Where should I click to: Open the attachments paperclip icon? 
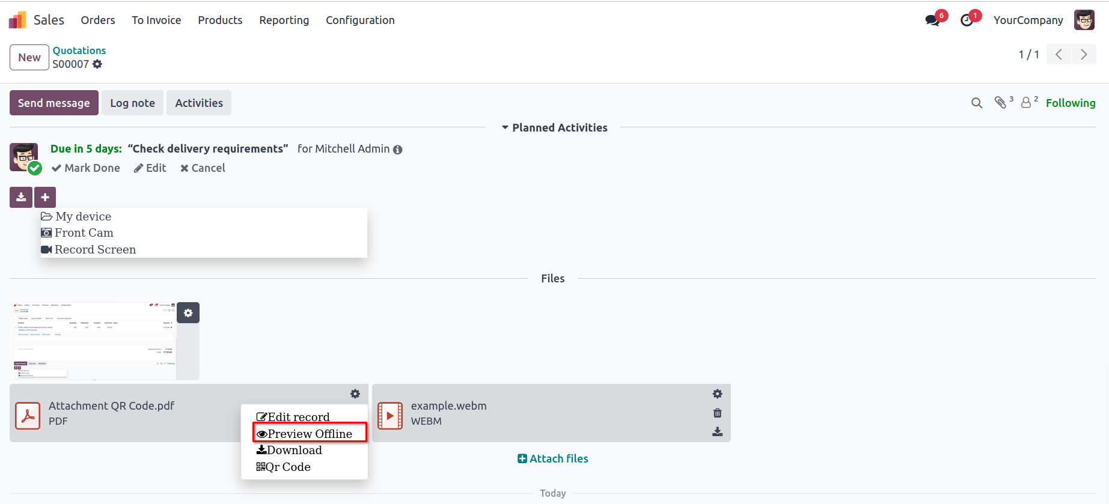click(x=1001, y=103)
